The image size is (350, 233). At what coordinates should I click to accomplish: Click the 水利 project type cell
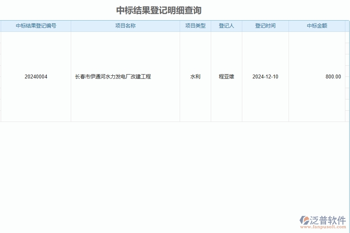195,77
